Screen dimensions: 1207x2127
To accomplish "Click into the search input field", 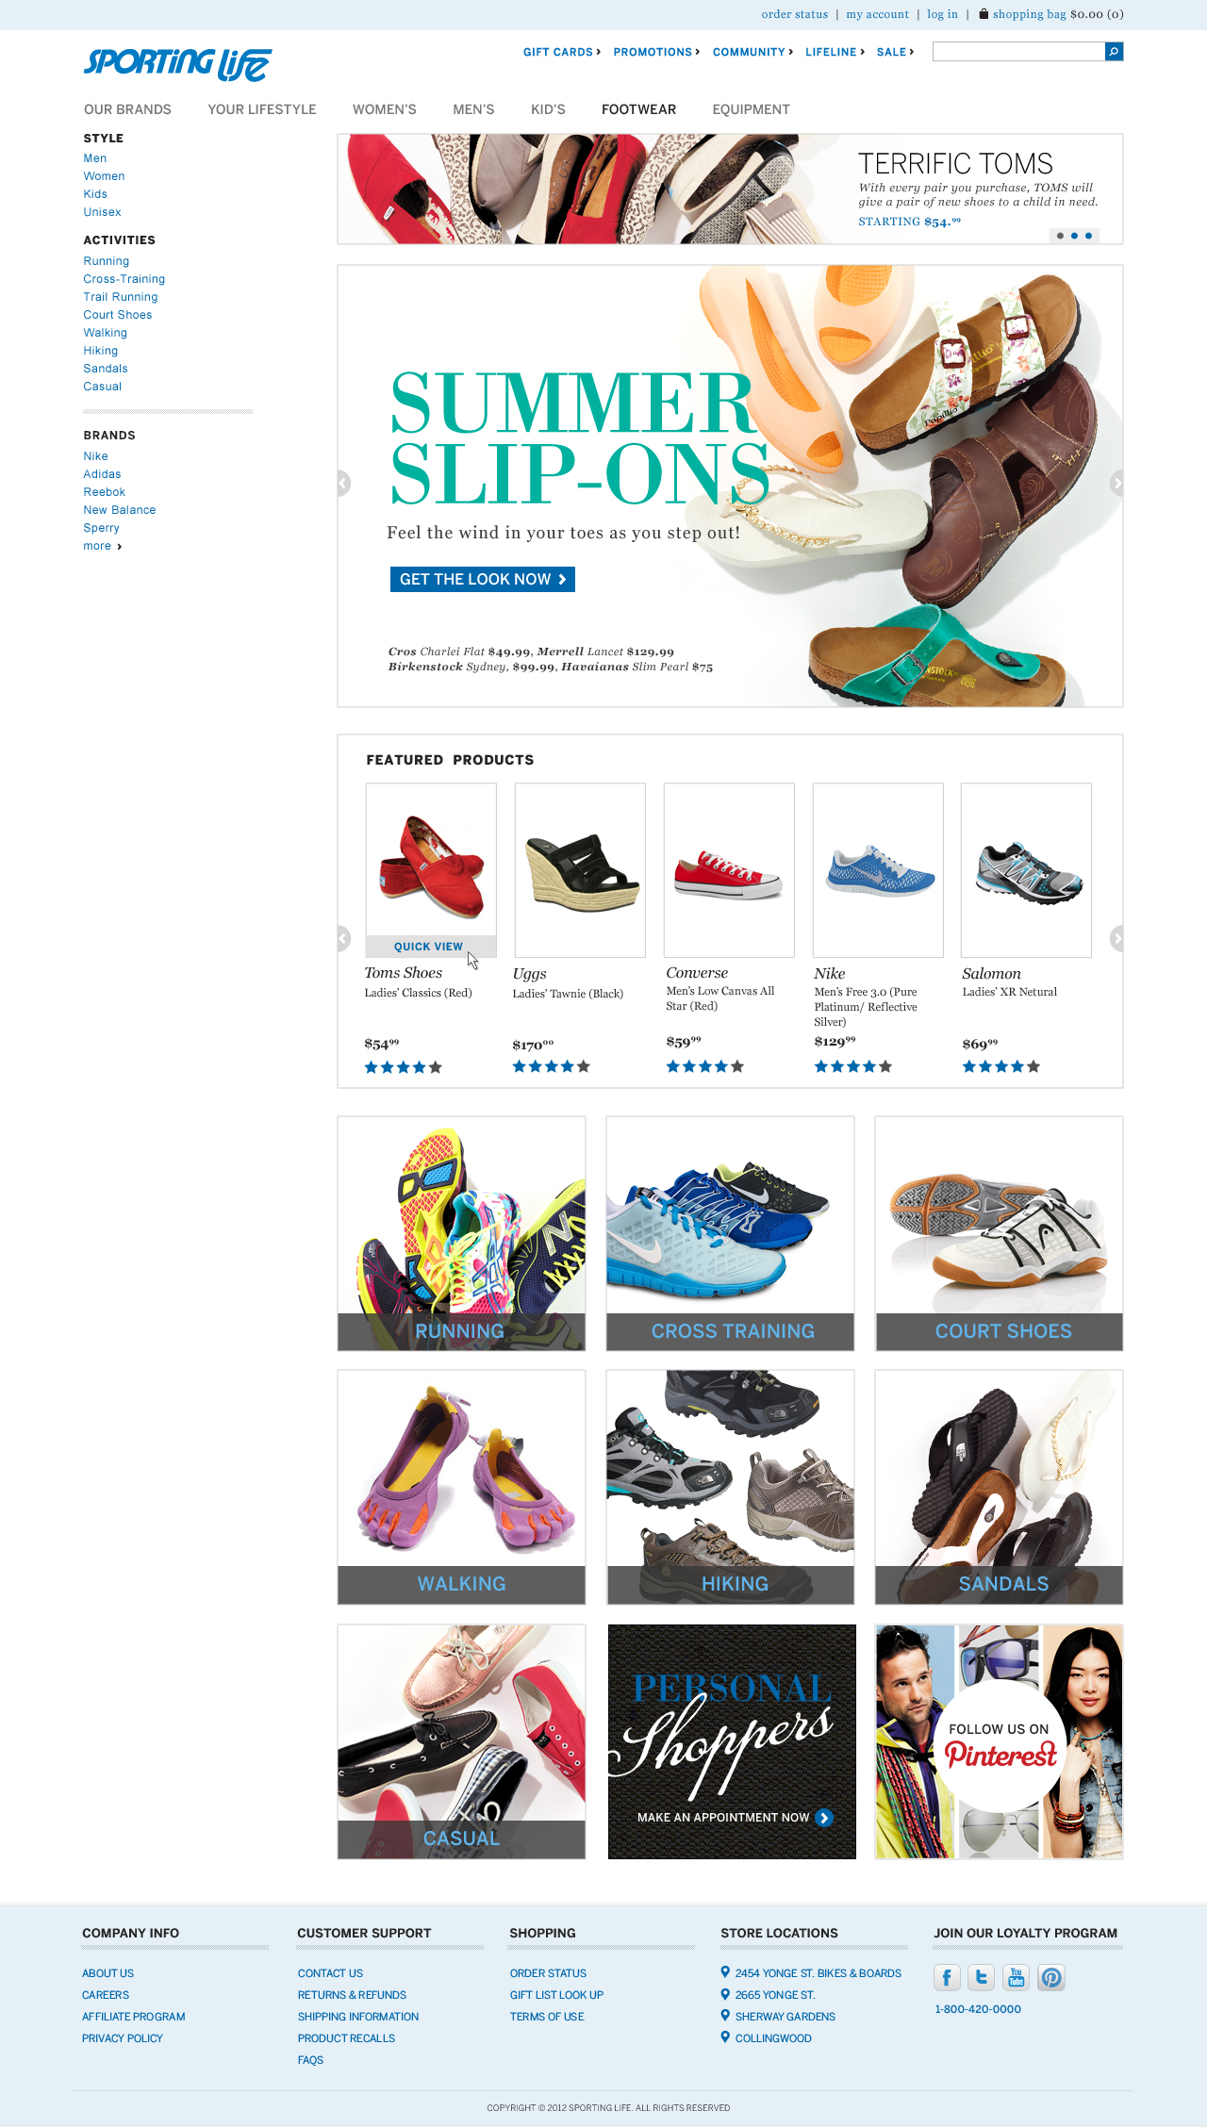I will (x=1018, y=52).
